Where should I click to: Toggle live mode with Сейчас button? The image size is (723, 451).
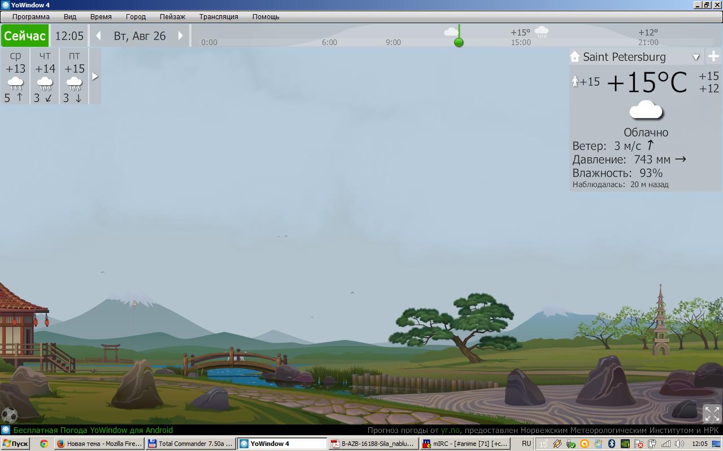pyautogui.click(x=24, y=36)
